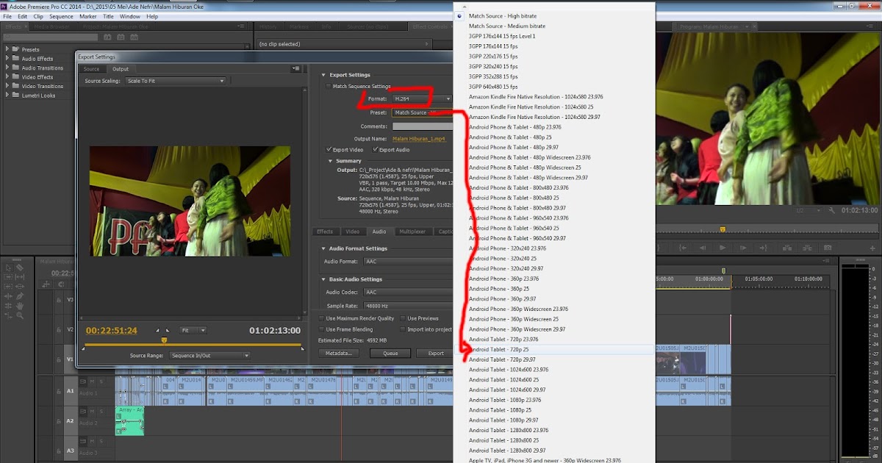Open the Source Range dropdown
Image resolution: width=882 pixels, height=463 pixels.
point(209,356)
